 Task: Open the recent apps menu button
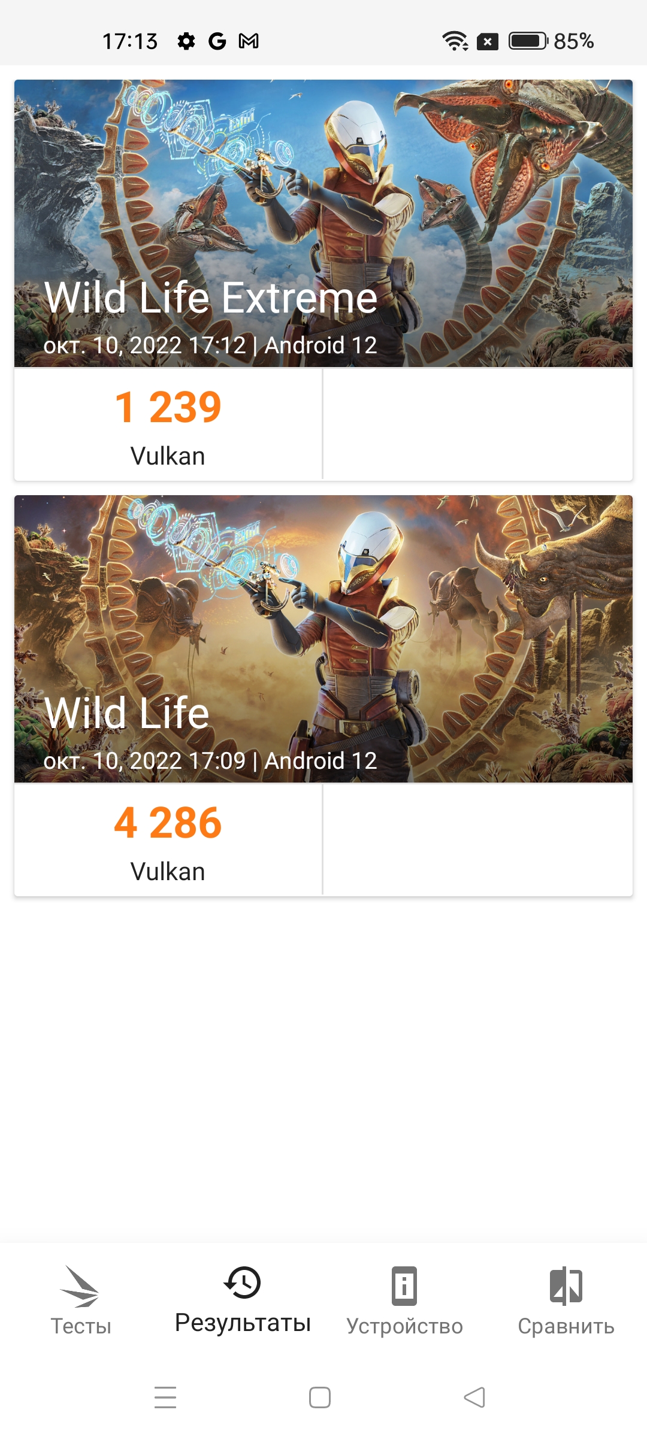pyautogui.click(x=165, y=1397)
